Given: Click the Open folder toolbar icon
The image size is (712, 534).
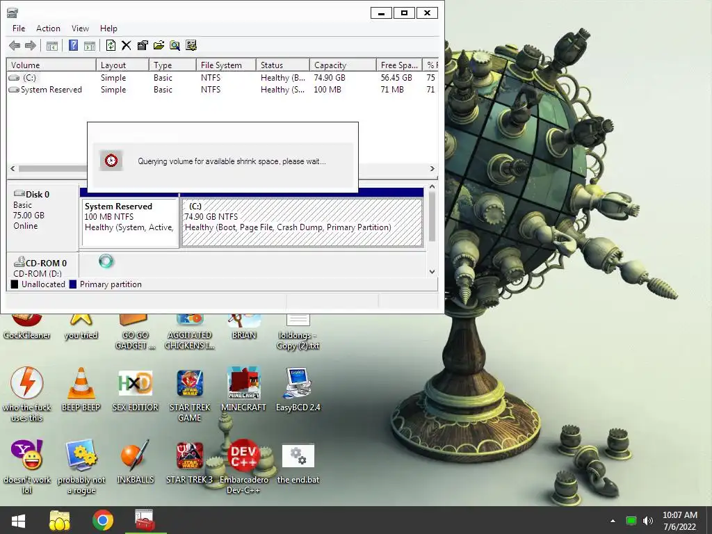Looking at the screenshot, I should pyautogui.click(x=159, y=45).
